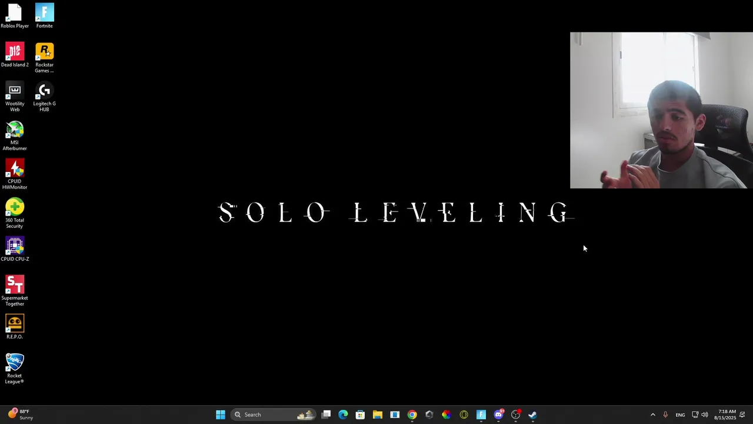The width and height of the screenshot is (753, 424).
Task: Select the Wootility Web desktop icon
Action: 15,97
